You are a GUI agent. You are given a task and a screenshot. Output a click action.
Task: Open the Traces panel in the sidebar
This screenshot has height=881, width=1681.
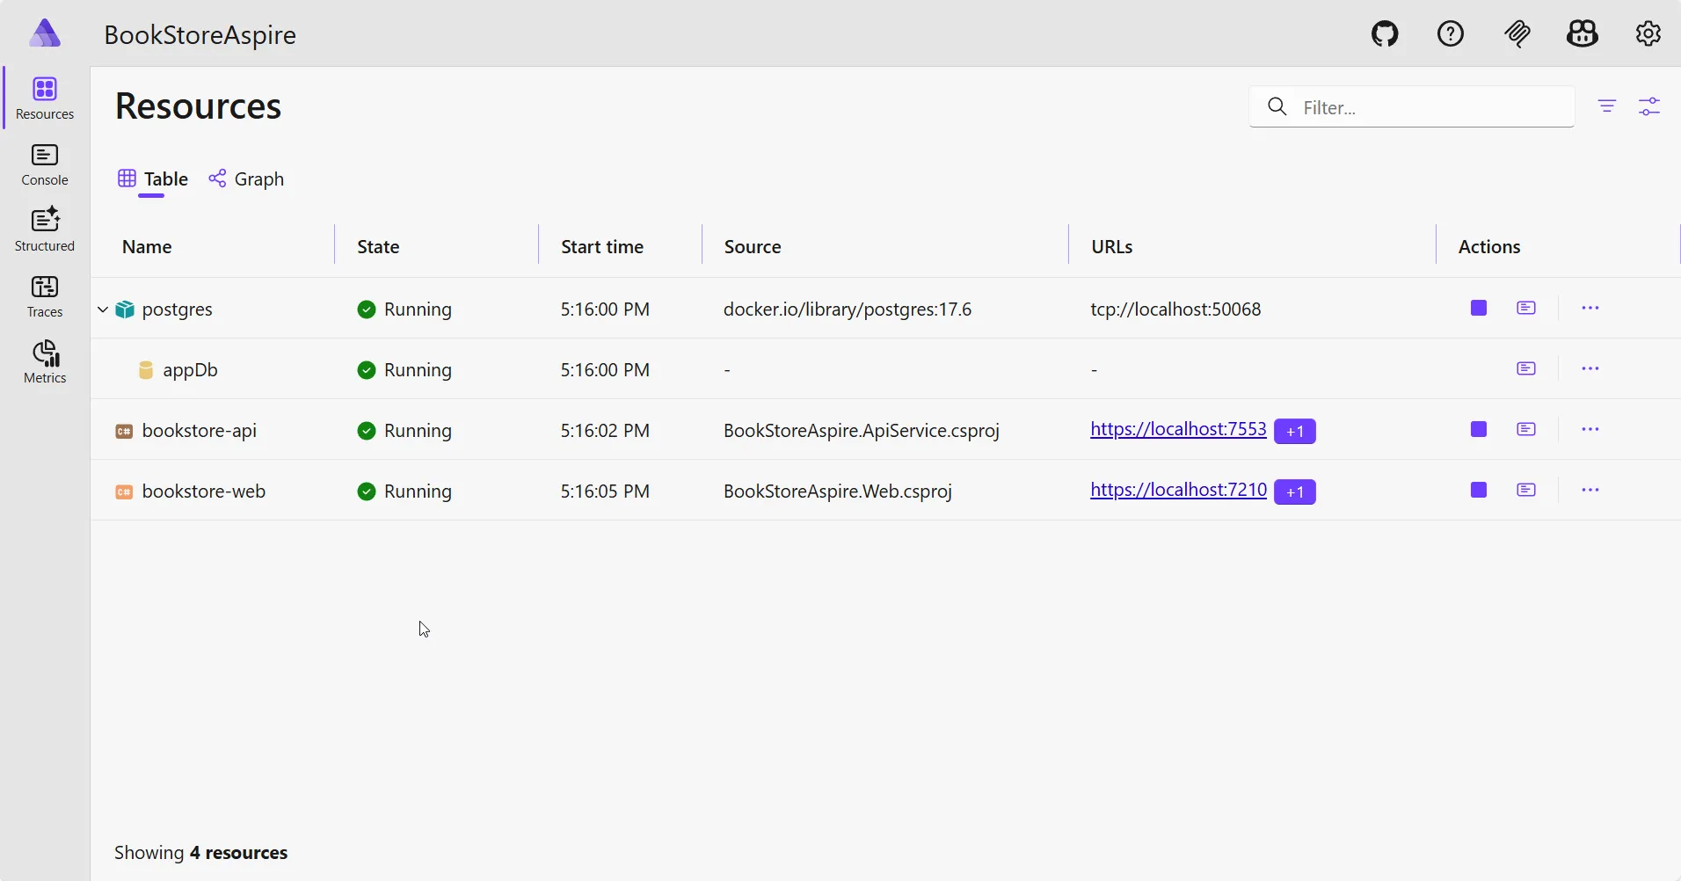[x=45, y=295]
